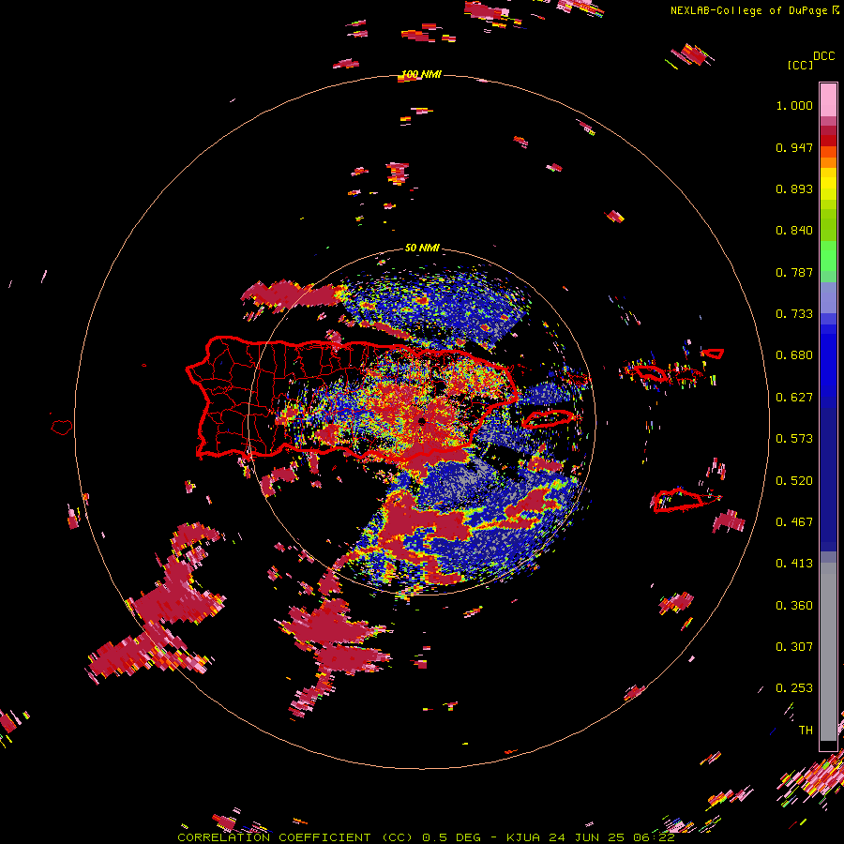
Task: Select the 0.627 scale value
Action: pos(794,398)
